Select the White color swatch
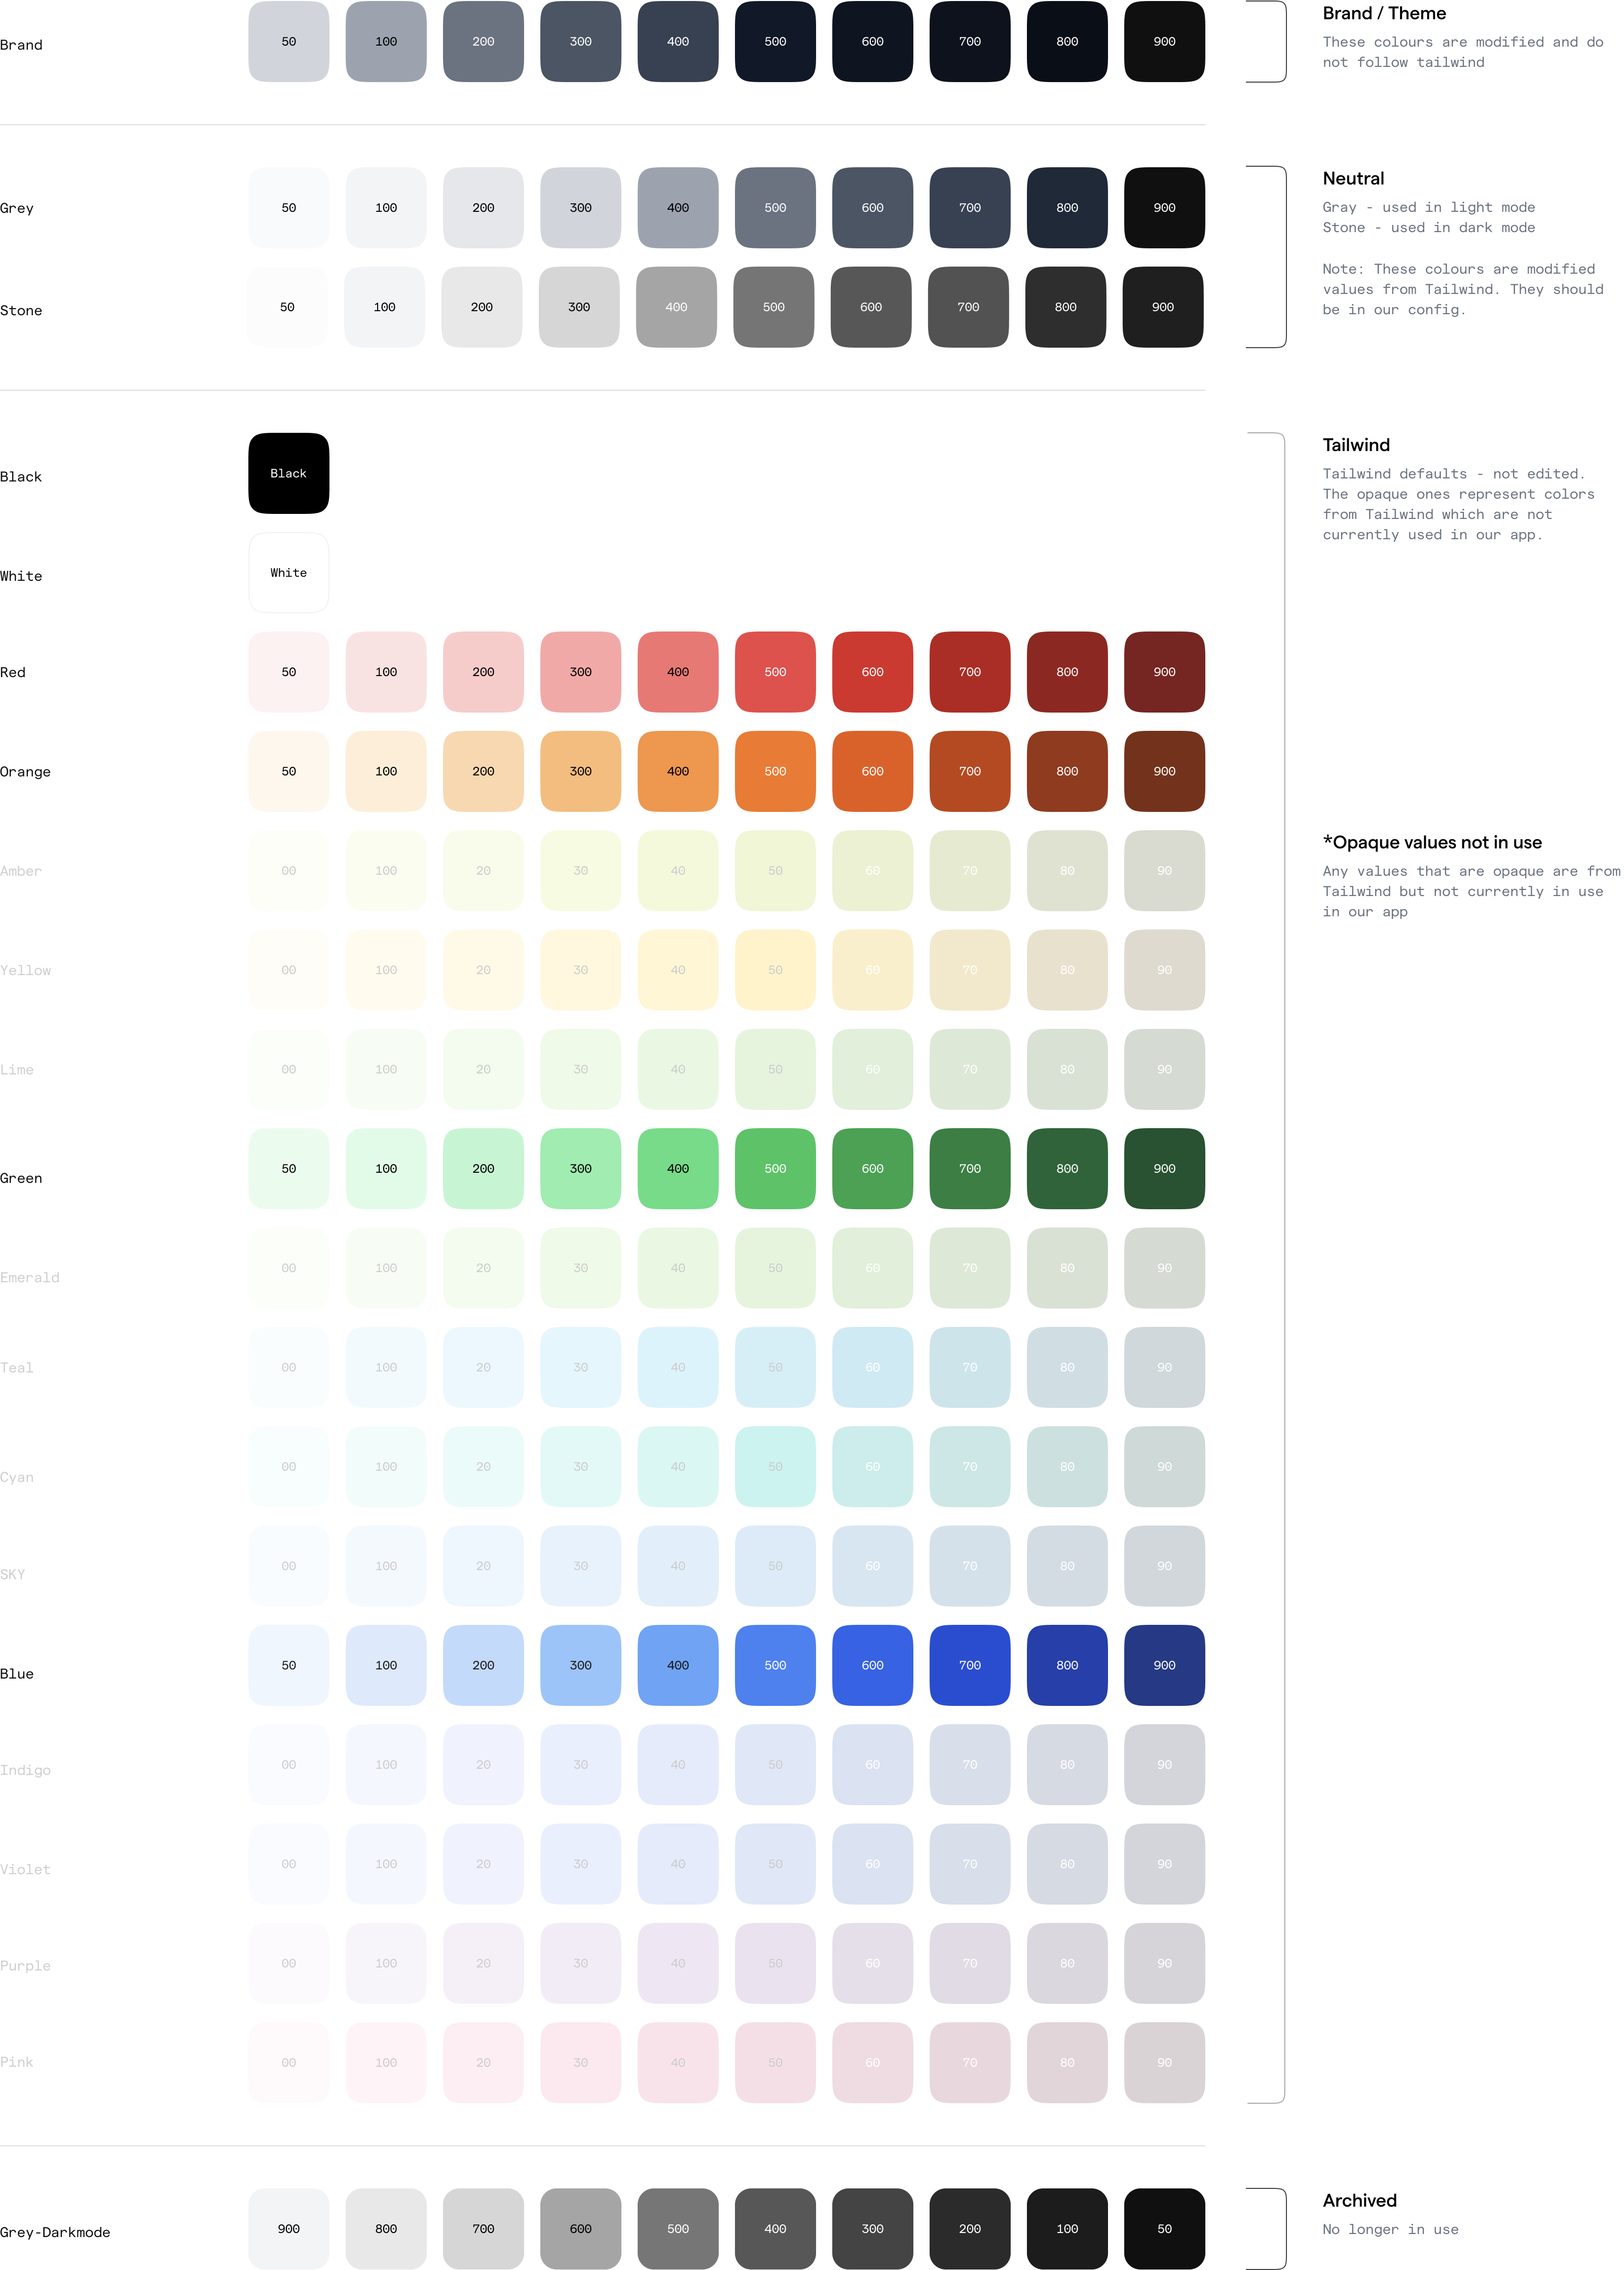 click(x=288, y=573)
